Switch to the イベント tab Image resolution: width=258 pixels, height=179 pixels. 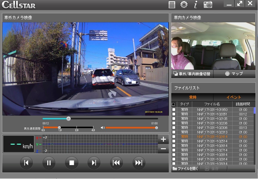point(234,97)
